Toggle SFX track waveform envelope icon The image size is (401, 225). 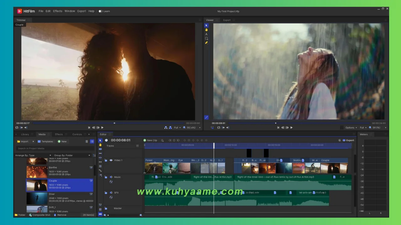[x=111, y=197]
